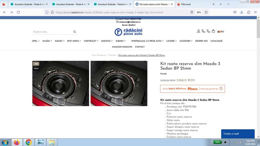Click the padlock site info icon

52,12
